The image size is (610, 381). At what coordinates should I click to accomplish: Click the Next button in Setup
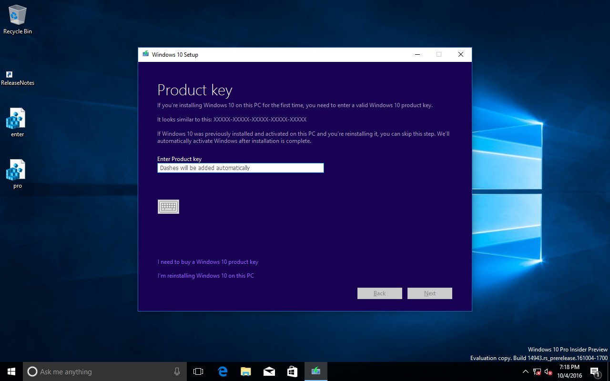pos(430,293)
